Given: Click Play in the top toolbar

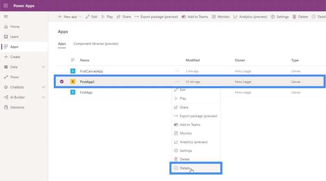Looking at the screenshot, I should [107, 17].
